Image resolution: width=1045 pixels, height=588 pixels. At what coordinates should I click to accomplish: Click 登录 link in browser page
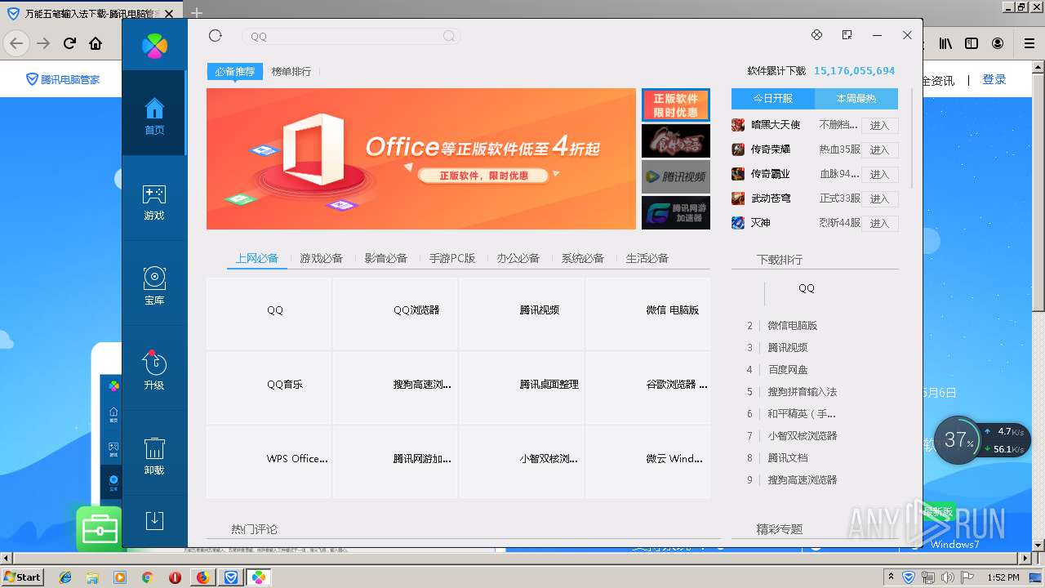pyautogui.click(x=994, y=79)
